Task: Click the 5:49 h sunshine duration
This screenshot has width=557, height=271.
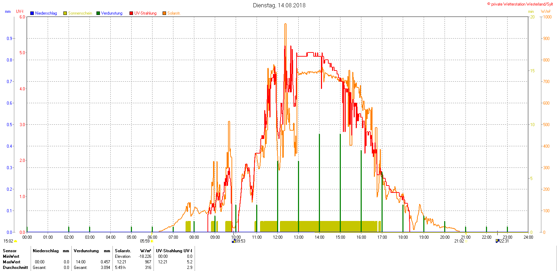Action: [x=120, y=268]
